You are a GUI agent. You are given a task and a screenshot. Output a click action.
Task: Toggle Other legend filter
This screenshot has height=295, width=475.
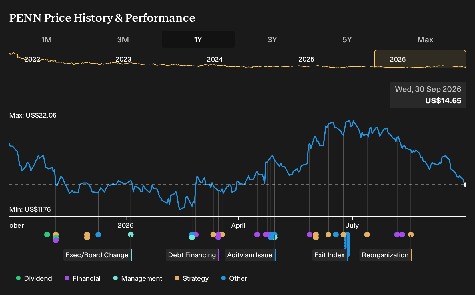tap(234, 278)
